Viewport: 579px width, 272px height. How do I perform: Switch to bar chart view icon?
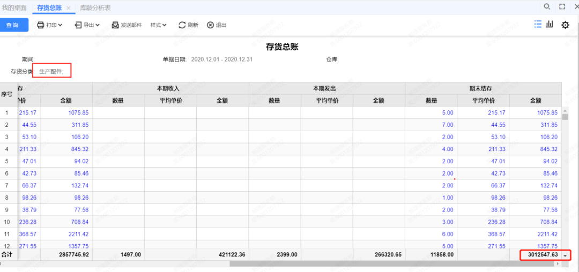[x=550, y=24]
